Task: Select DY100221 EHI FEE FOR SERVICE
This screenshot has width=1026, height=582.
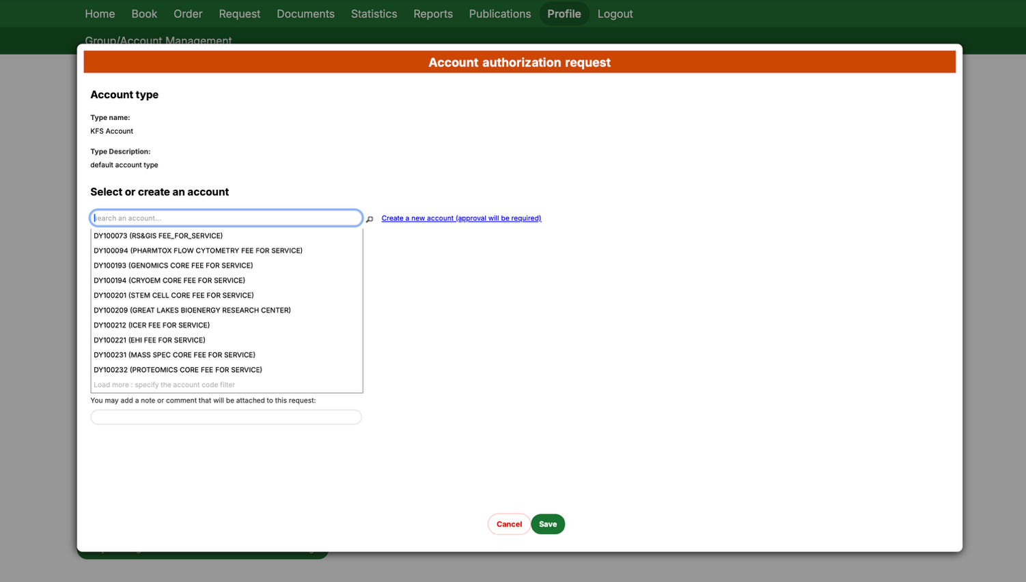Action: click(227, 340)
